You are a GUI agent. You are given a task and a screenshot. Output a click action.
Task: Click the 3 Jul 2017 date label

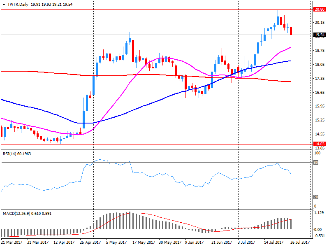[x=246, y=242]
